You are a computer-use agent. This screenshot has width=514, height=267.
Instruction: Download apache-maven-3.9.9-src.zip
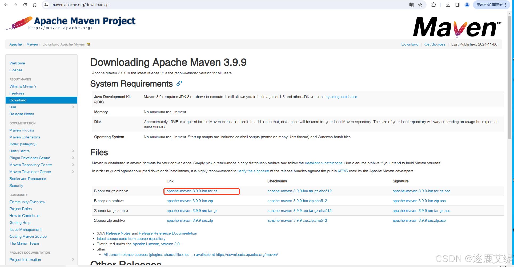(190, 221)
